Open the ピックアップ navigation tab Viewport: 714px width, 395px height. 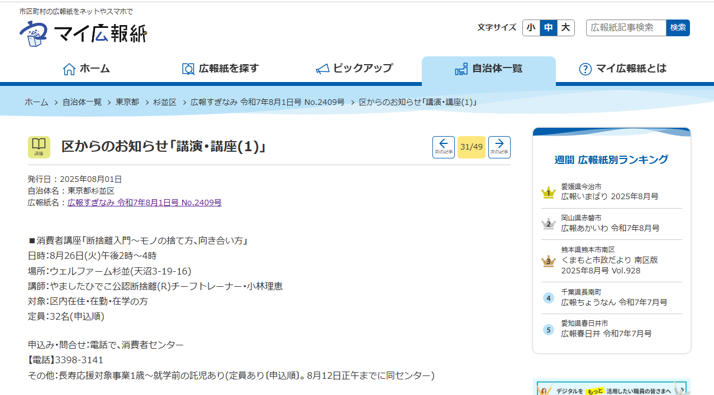pos(354,69)
